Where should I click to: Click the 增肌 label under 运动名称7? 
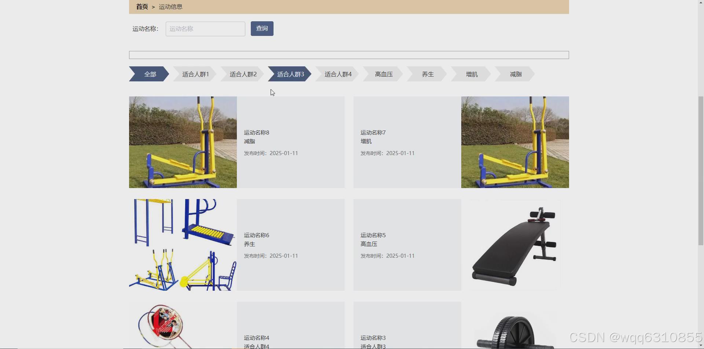click(366, 142)
